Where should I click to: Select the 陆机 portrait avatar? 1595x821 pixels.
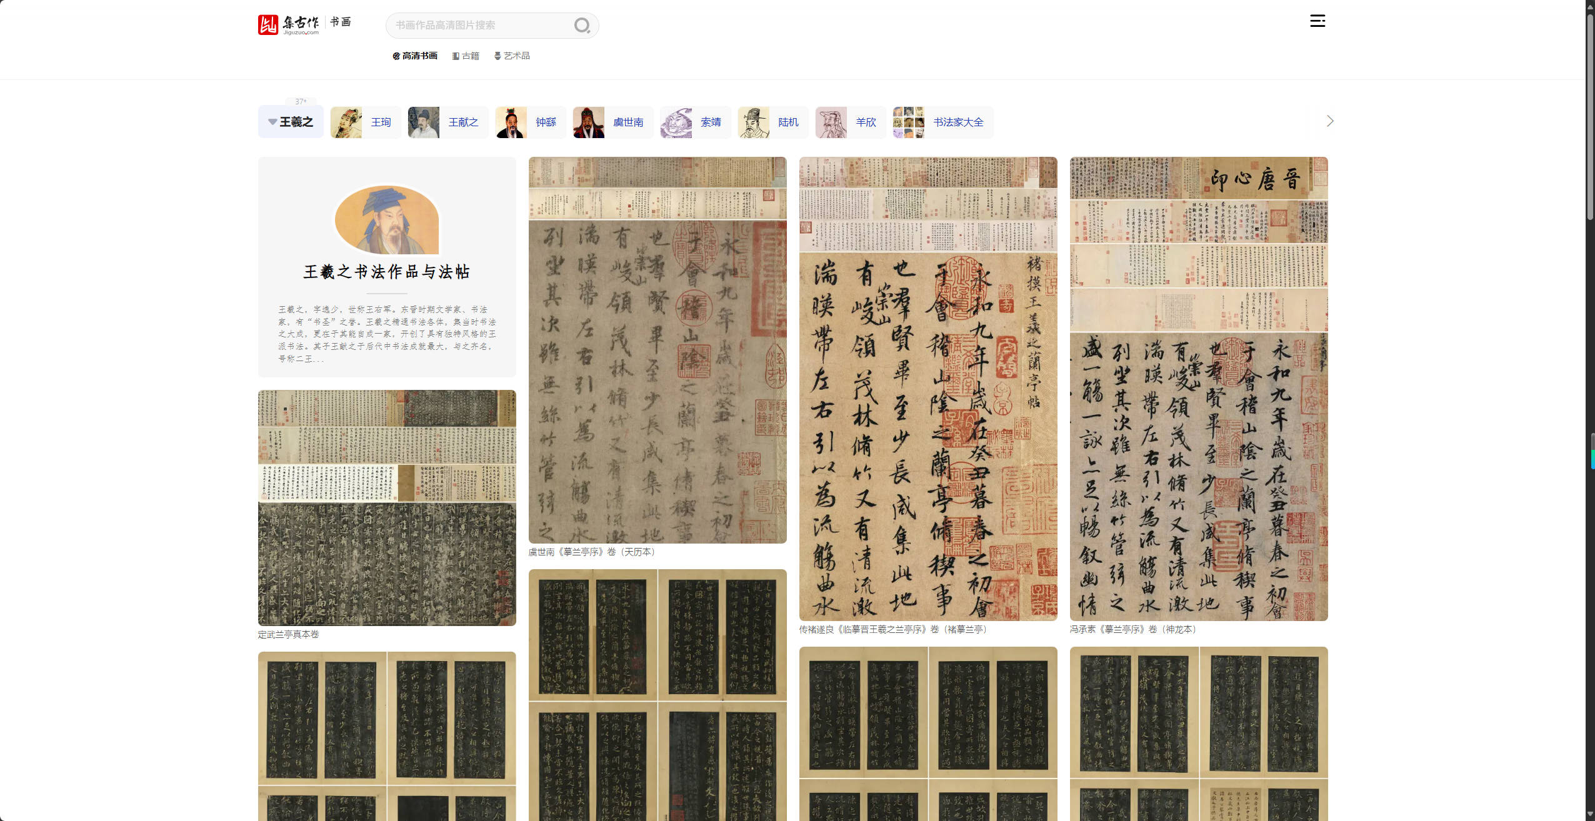(754, 122)
